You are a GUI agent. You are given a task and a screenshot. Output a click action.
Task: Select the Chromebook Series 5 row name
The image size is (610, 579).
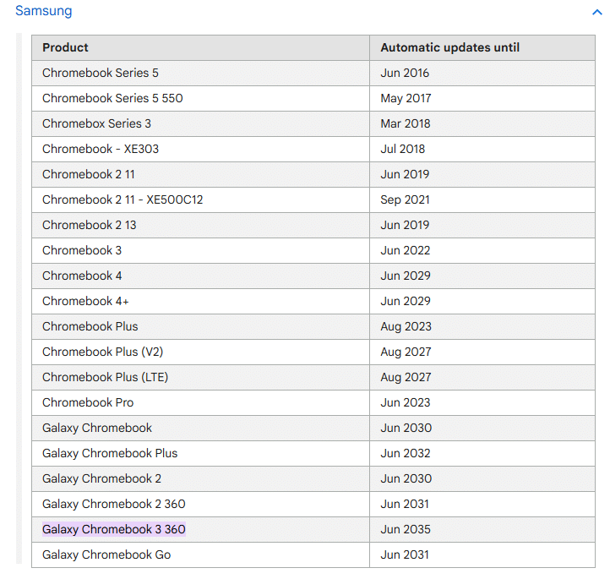point(101,73)
